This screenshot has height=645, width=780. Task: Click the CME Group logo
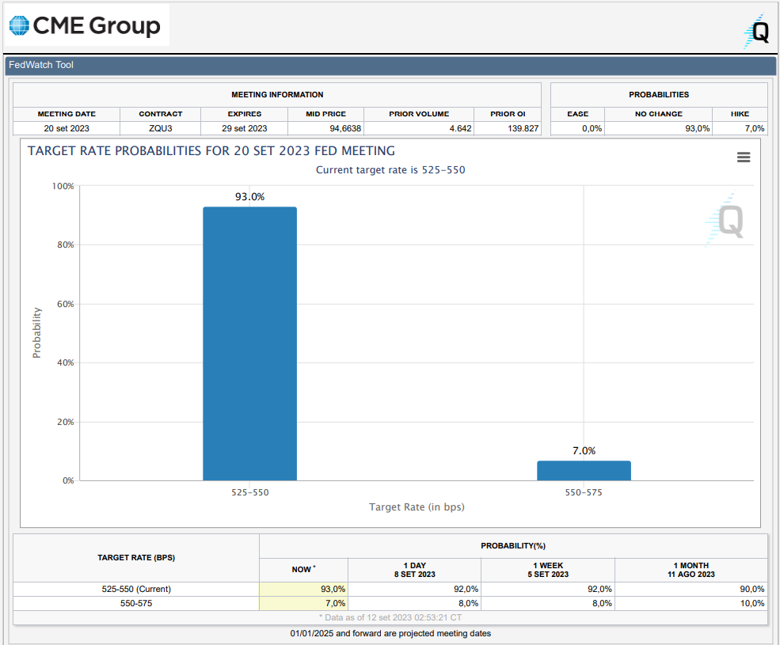tap(86, 25)
